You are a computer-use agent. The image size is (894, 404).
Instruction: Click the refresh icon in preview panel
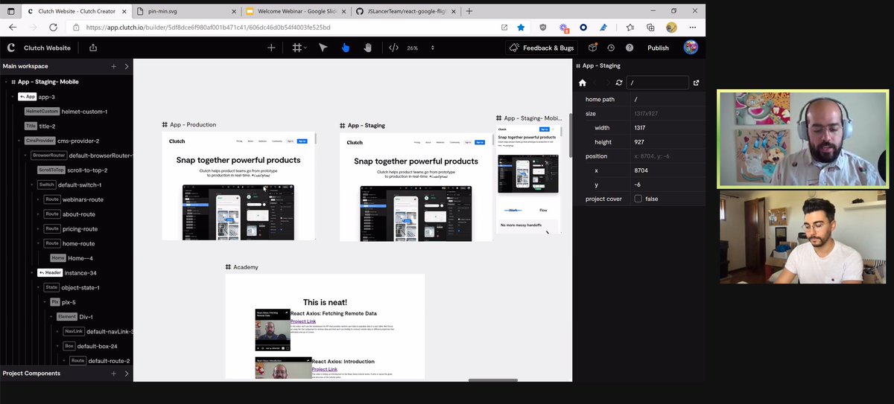(x=619, y=83)
